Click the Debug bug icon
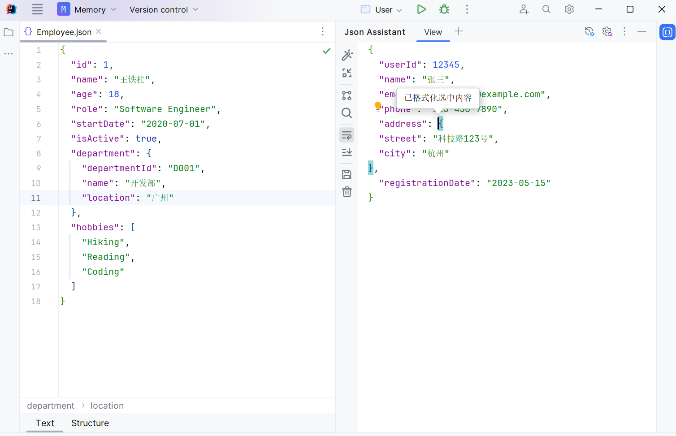The height and width of the screenshot is (436, 676). (x=444, y=9)
